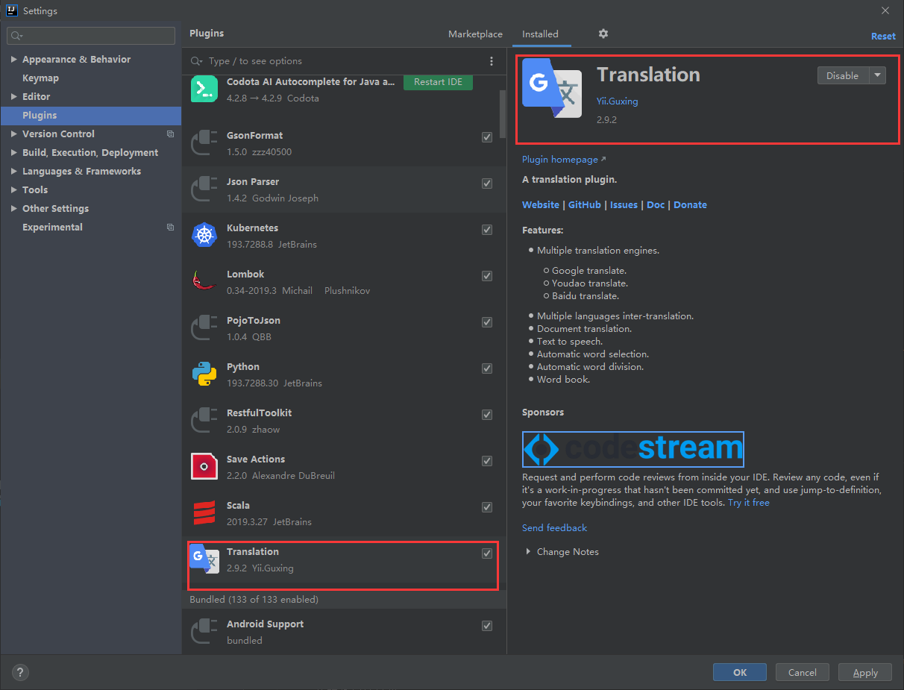Click the Android Support plugin icon
Image resolution: width=904 pixels, height=690 pixels.
click(x=204, y=632)
